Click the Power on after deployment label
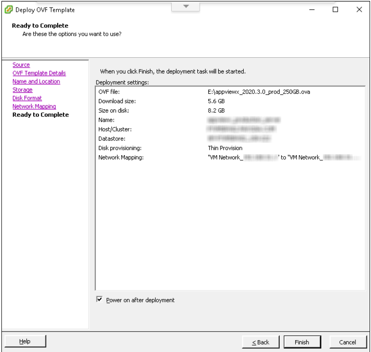 click(140, 300)
